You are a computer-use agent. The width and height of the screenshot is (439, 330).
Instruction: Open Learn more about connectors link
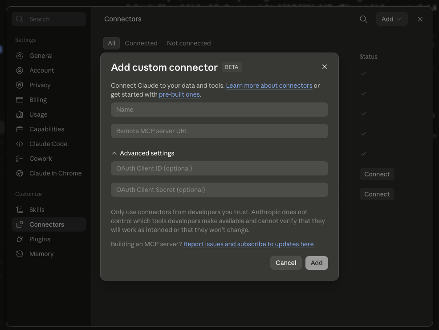coord(269,86)
